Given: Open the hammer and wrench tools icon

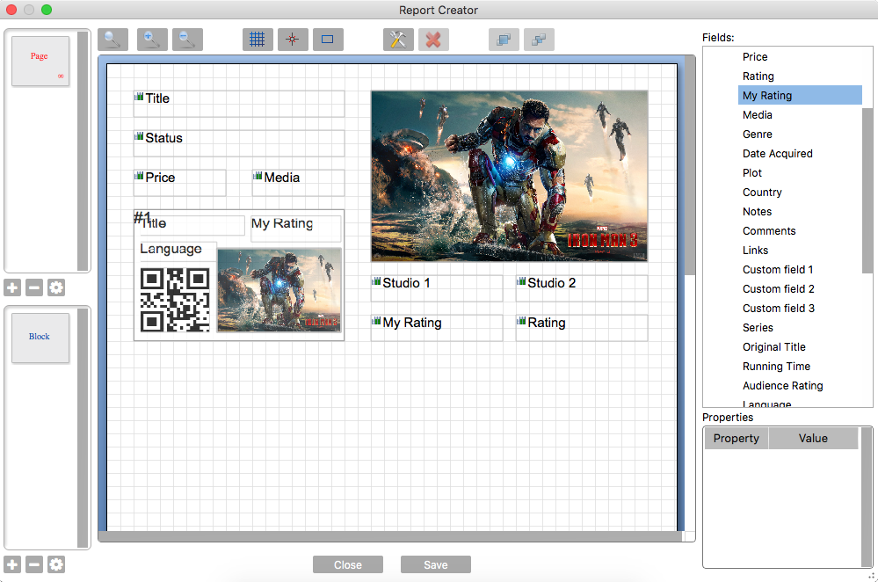Looking at the screenshot, I should click(398, 40).
